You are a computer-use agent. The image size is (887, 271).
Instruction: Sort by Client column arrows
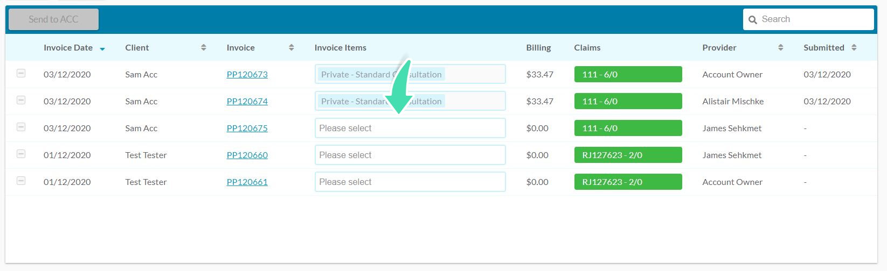203,47
